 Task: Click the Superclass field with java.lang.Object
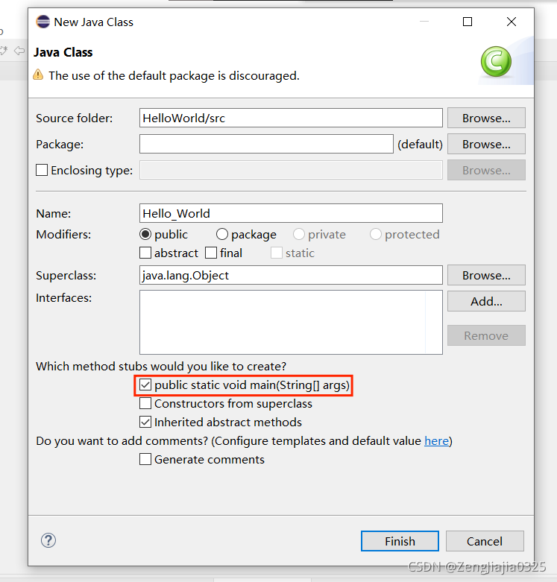pos(291,275)
